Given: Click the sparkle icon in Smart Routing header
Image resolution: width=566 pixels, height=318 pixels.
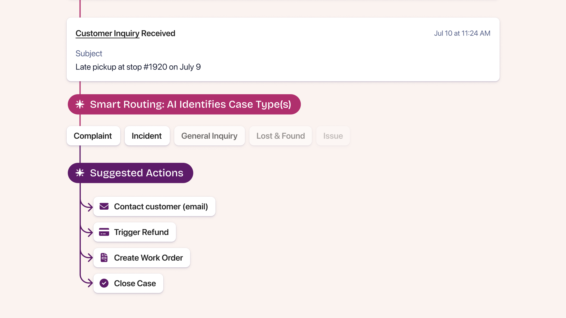Looking at the screenshot, I should pos(80,104).
